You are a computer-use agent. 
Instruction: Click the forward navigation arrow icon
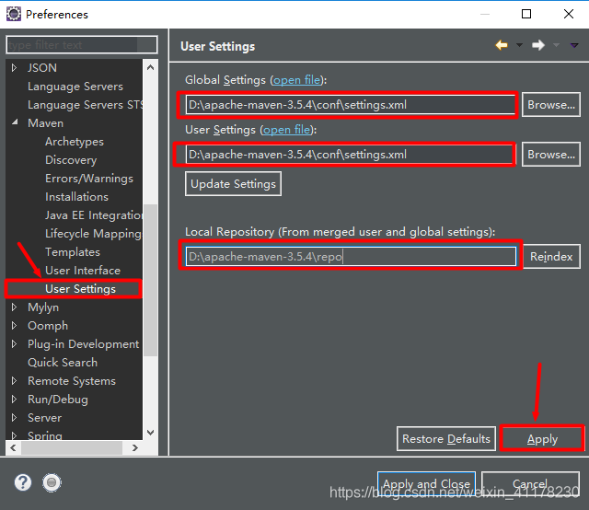538,45
